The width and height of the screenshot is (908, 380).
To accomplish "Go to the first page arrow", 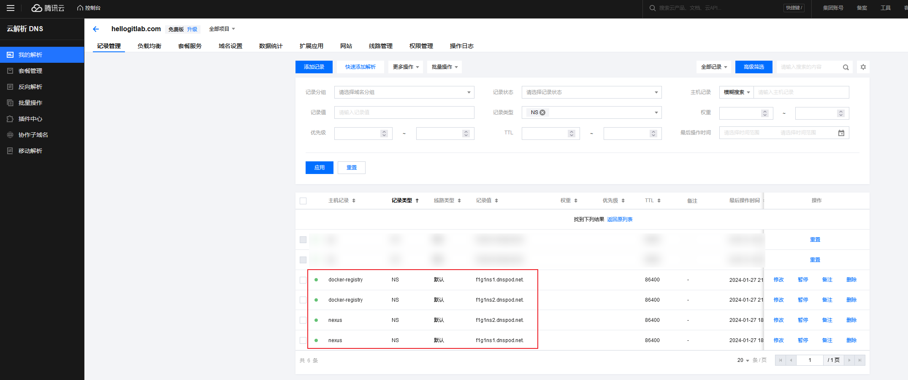I will click(781, 360).
